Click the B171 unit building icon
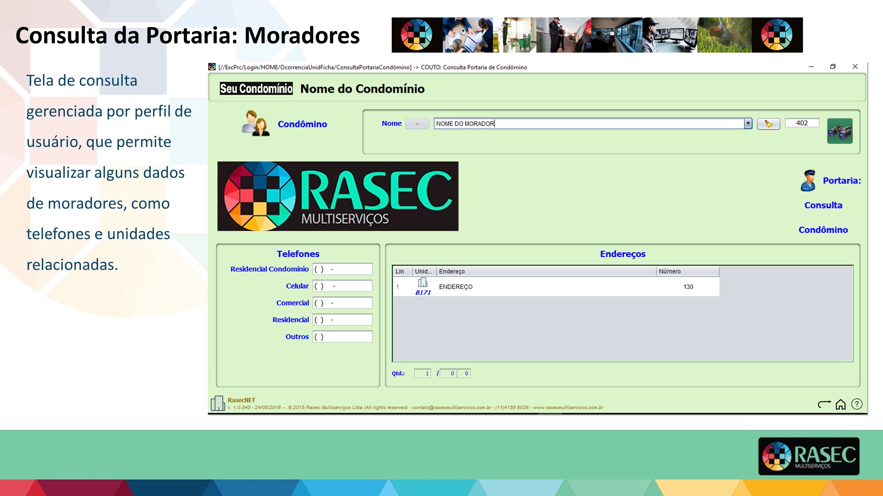This screenshot has width=883, height=496. (x=423, y=283)
